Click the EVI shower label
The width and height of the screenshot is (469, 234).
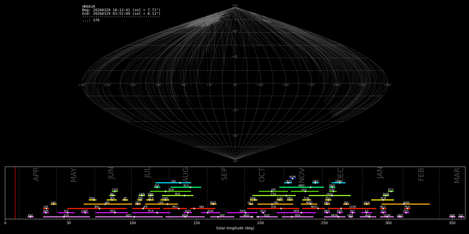click(x=461, y=216)
